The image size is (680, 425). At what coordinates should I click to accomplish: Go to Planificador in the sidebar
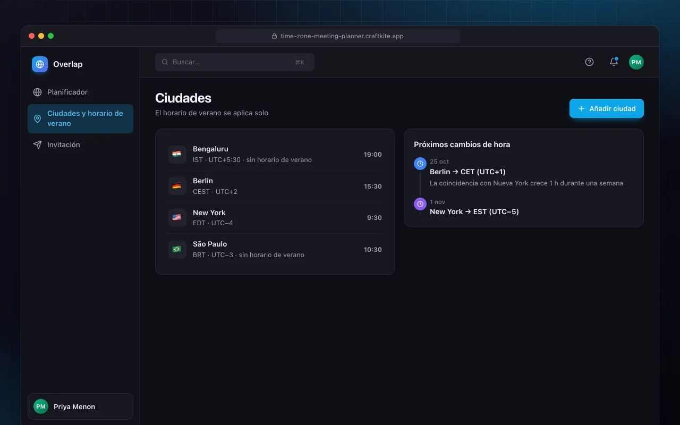(x=80, y=92)
